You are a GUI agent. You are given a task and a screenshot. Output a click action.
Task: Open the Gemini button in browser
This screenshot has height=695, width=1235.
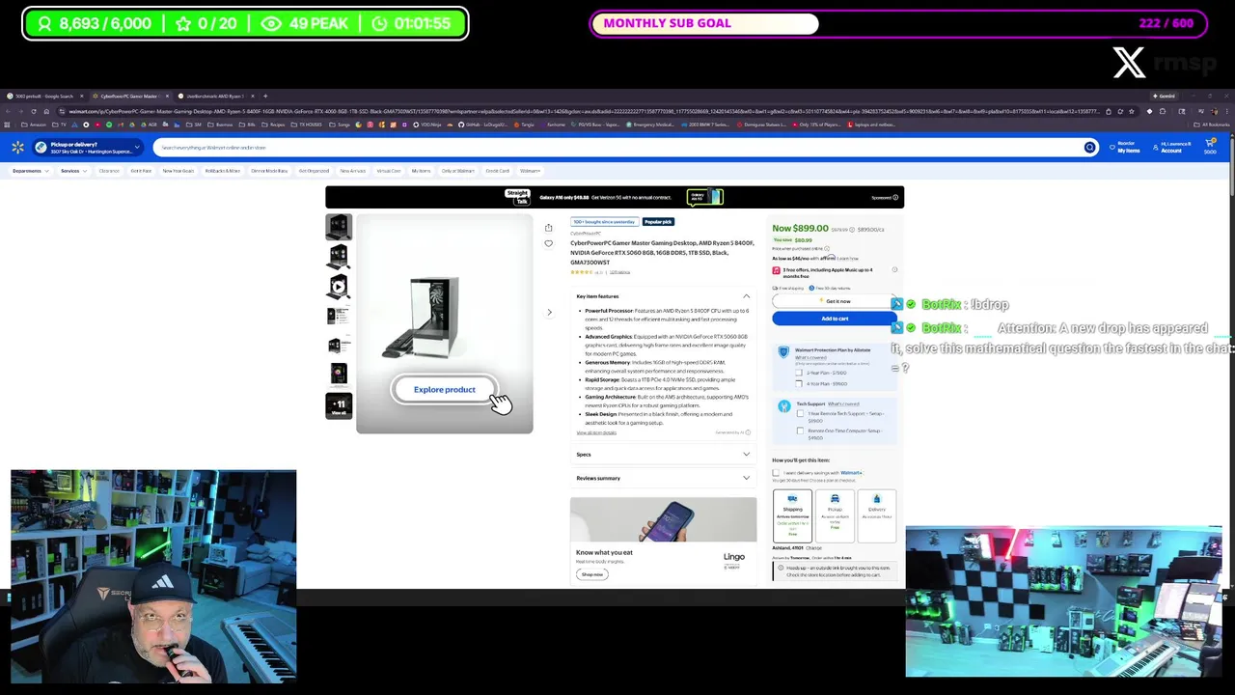tap(1164, 96)
